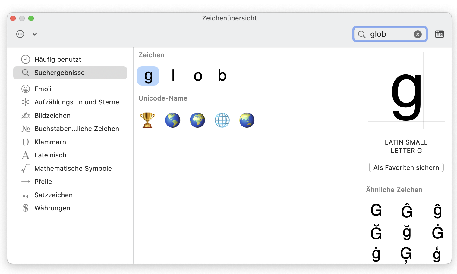457x274 pixels.
Task: Select the Satzzeichen category
Action: (53, 195)
